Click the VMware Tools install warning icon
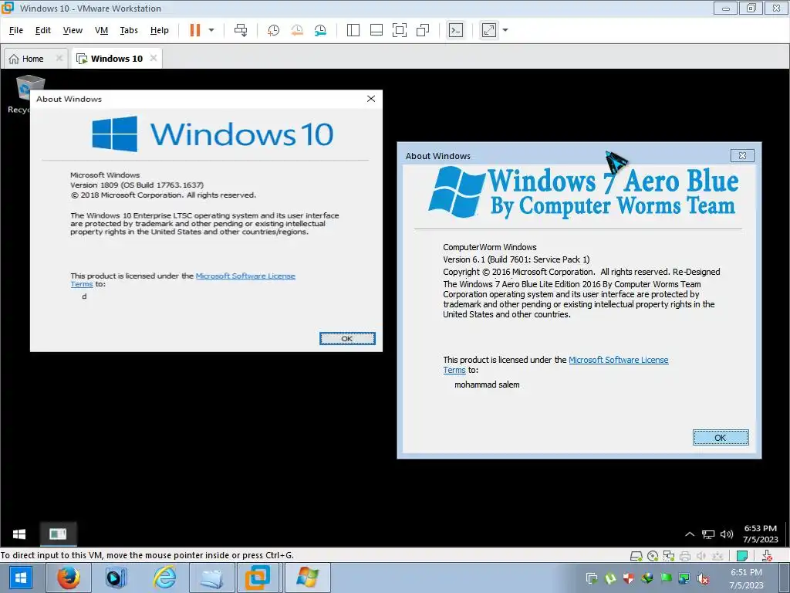790x593 pixels. (767, 556)
